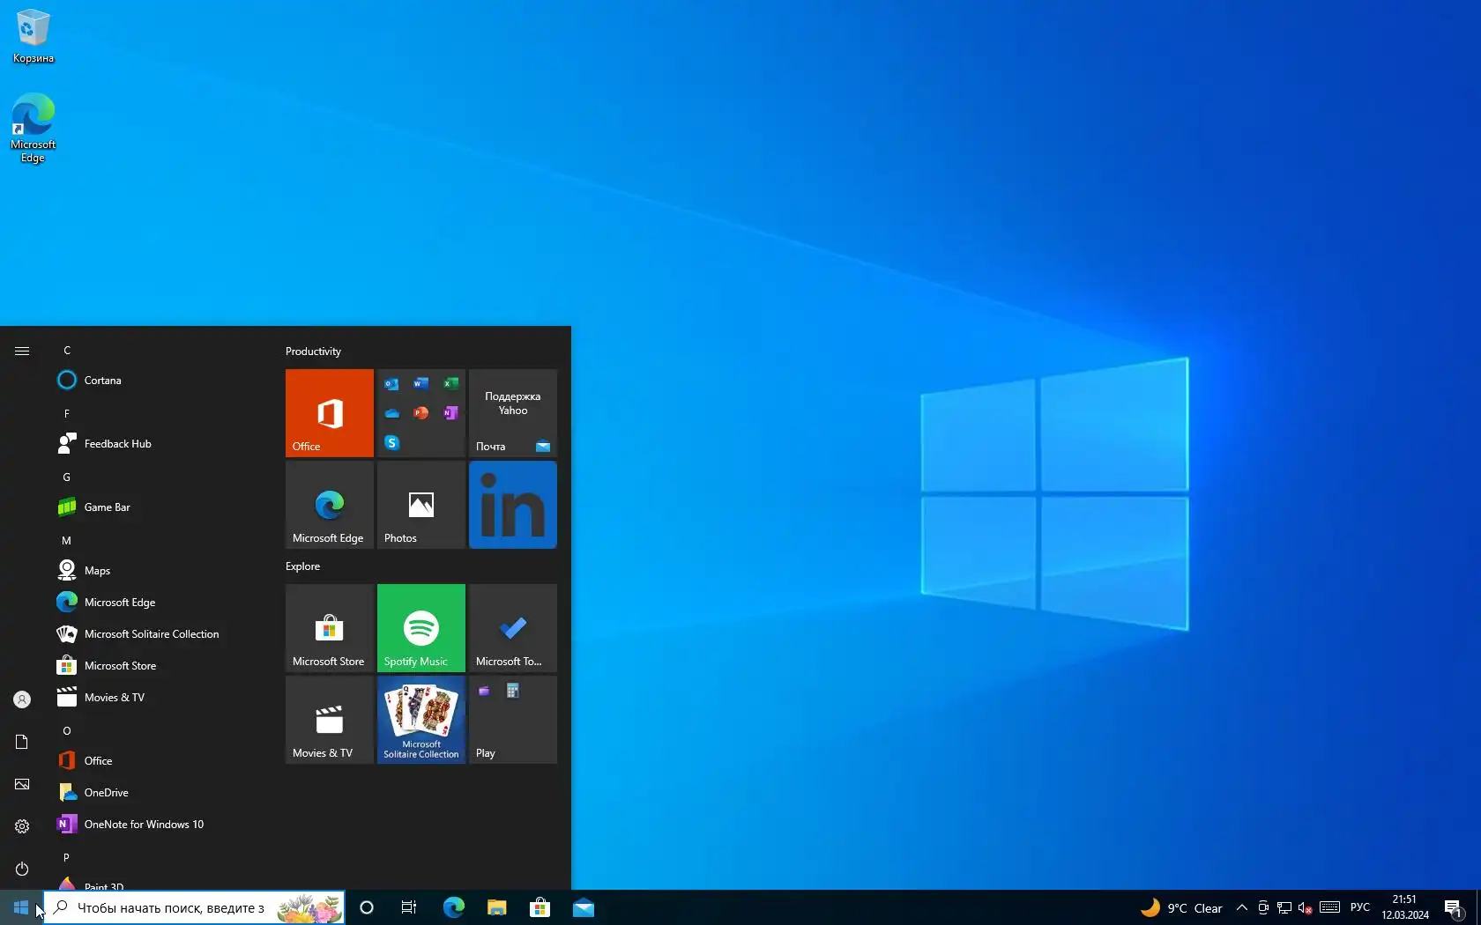Click the letter C section header
Screen dimensions: 1481x925
(x=67, y=351)
